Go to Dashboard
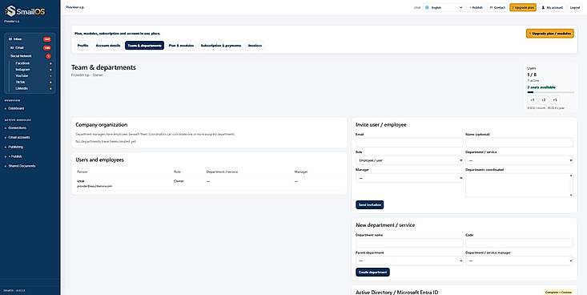This screenshot has height=295, width=587. [16, 108]
